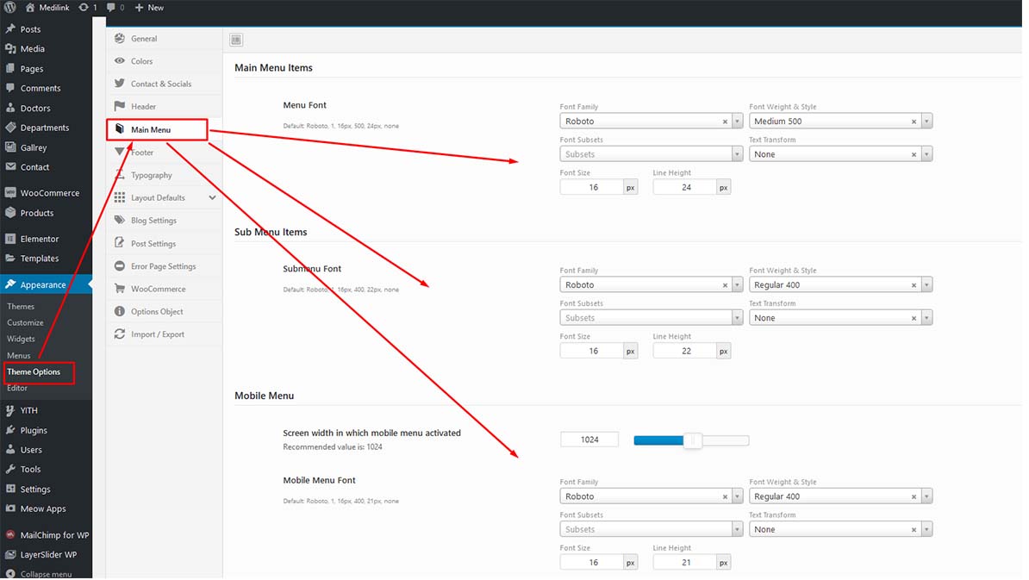Click the Settings sidebar icon
1029x580 pixels.
[10, 489]
